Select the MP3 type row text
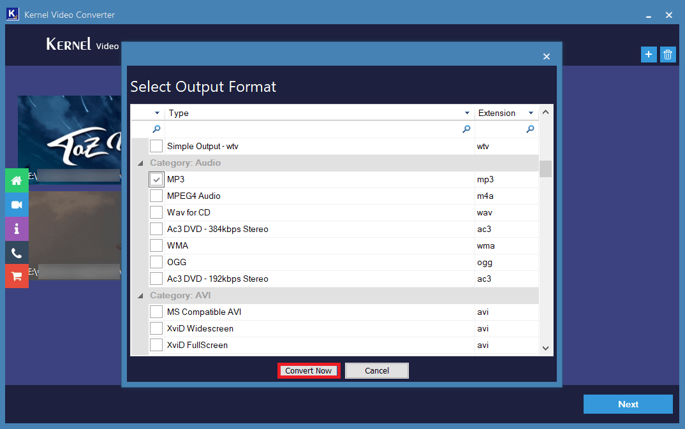Image resolution: width=685 pixels, height=429 pixels. [175, 179]
